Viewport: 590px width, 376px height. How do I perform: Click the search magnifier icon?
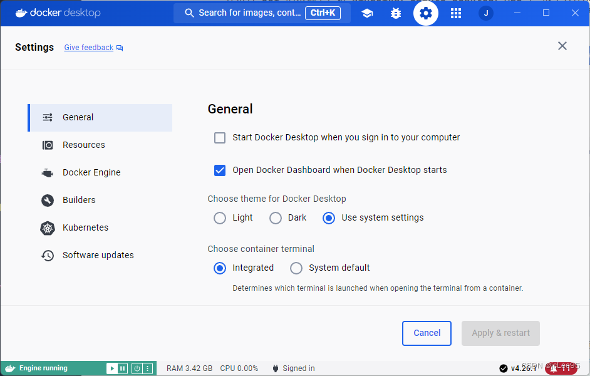coord(189,13)
